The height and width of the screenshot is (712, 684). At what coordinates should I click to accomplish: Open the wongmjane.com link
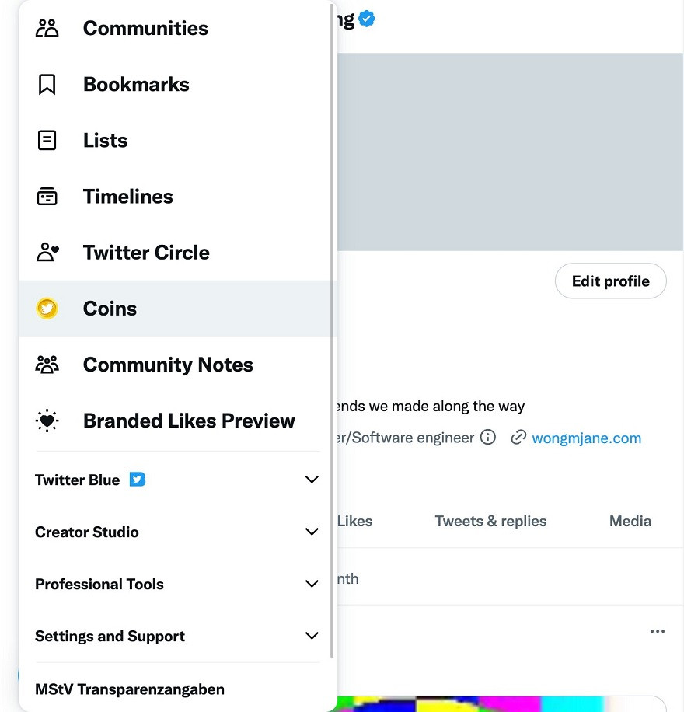(586, 438)
